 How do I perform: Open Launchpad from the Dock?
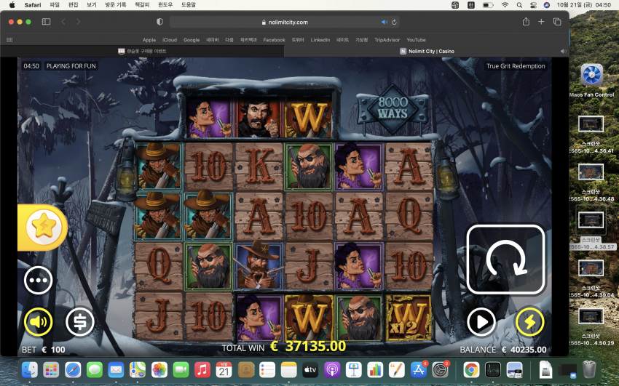[x=51, y=370]
